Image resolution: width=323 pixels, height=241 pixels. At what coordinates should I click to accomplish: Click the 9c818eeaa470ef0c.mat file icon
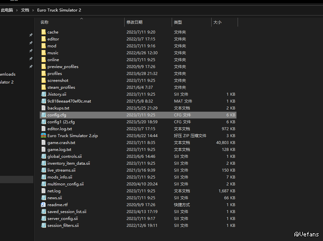[x=44, y=101]
